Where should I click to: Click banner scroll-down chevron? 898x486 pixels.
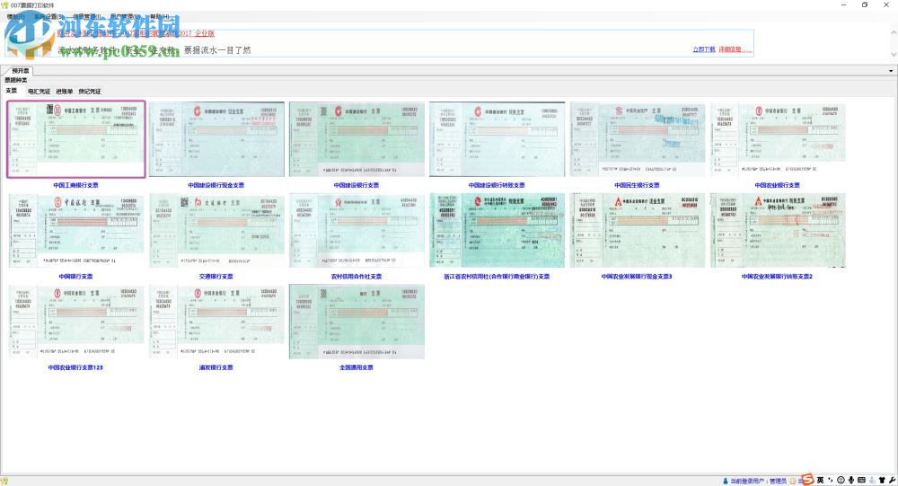click(x=894, y=54)
